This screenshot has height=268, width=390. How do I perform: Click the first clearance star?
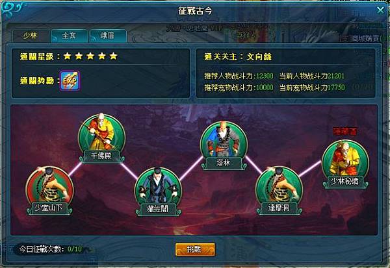point(67,56)
